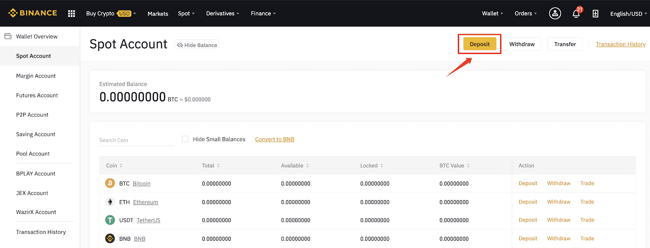Open English/USD language selector
Screen dimensions: 650x248
(628, 14)
